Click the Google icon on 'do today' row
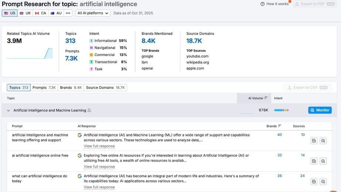This screenshot has width=341, height=192. tap(80, 176)
